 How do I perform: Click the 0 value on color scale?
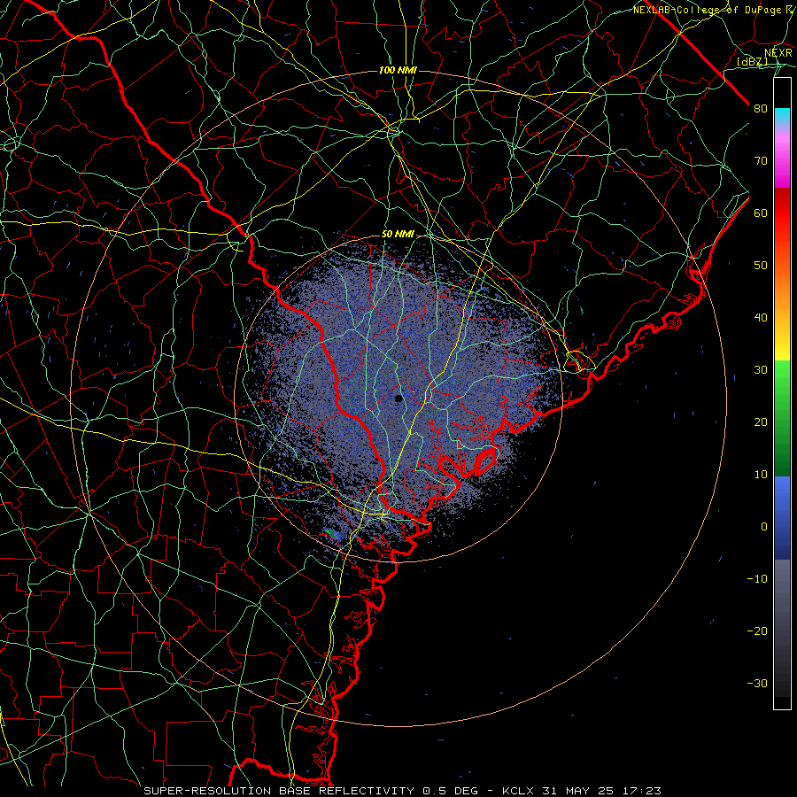(x=764, y=527)
